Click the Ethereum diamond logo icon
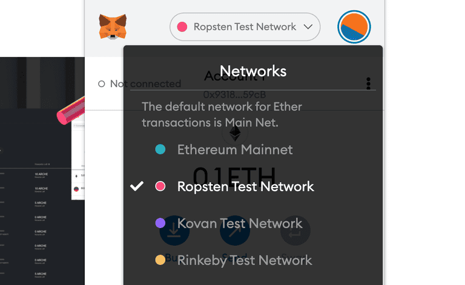465x285 pixels. [x=234, y=133]
